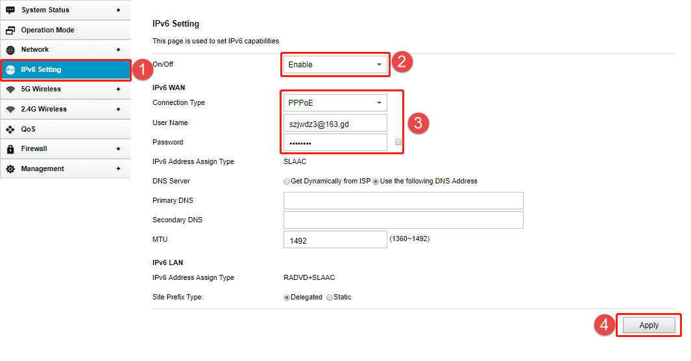This screenshot has height=361, width=691.
Task: Click the Operation Mode icon in sidebar
Action: pos(10,30)
